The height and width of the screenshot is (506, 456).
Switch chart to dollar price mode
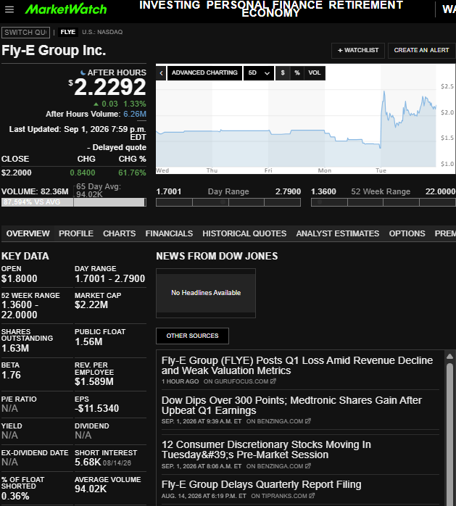tap(283, 73)
